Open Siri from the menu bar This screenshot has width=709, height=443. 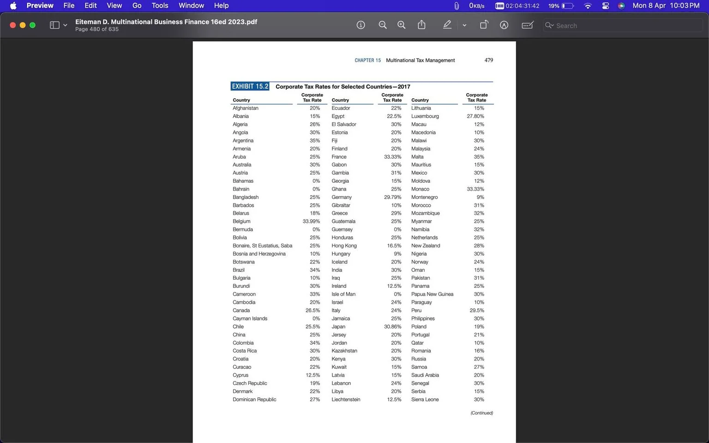[x=621, y=6]
